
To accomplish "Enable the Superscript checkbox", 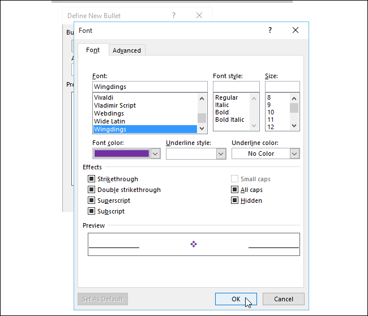I will [91, 200].
